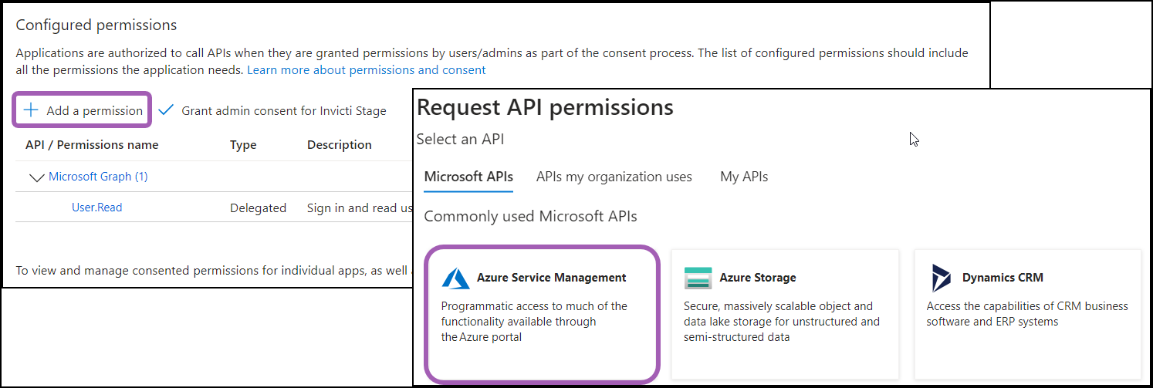Switch to the My APIs tab
Screen dimensions: 1153x388
point(744,177)
